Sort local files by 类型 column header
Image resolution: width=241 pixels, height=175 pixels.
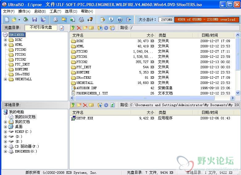point(174,113)
